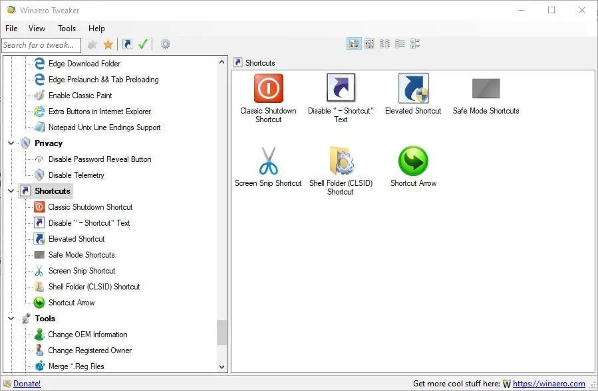Collapse the Tools category chevron
The image size is (598, 391).
pyautogui.click(x=11, y=319)
